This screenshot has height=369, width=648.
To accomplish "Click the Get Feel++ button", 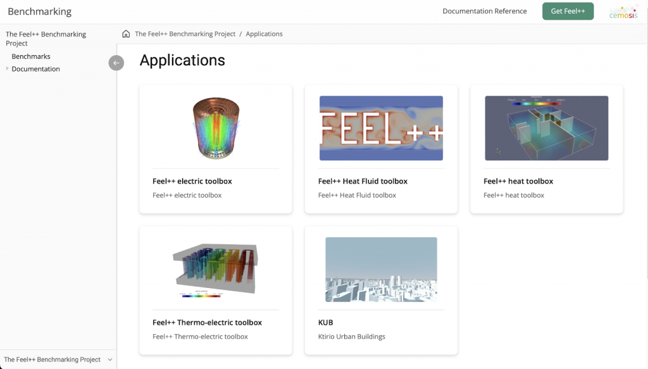I will tap(568, 11).
